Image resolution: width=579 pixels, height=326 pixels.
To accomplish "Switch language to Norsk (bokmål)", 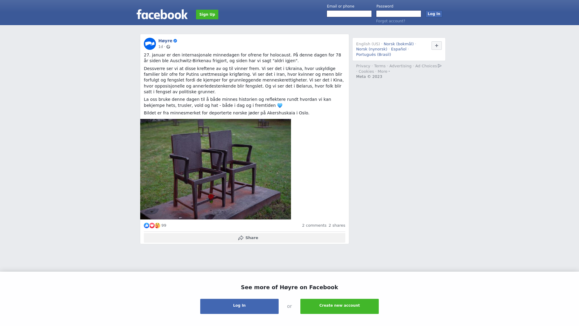I will tap(399, 44).
